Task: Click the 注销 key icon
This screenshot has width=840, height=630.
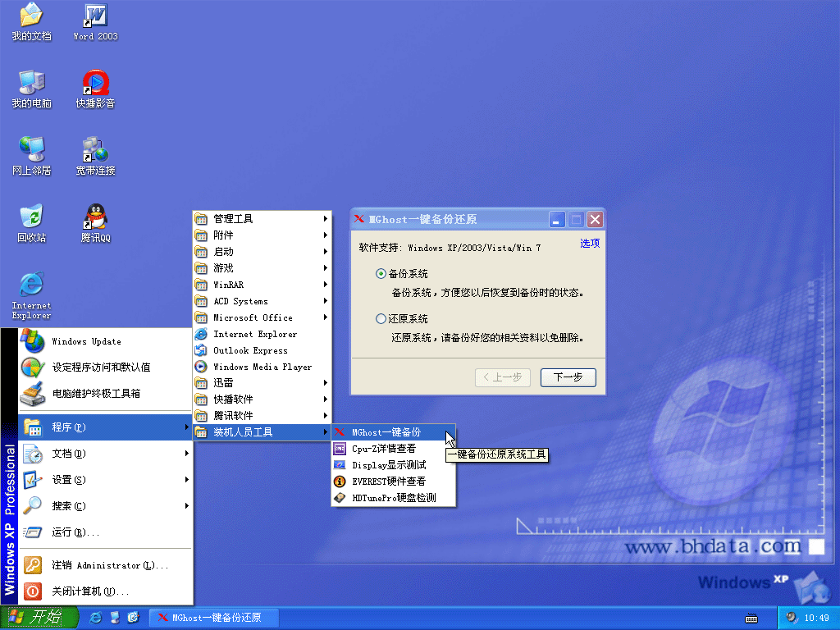Action: [32, 565]
